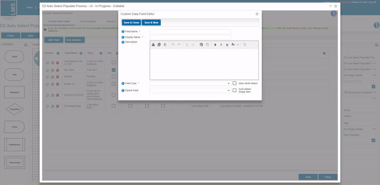Click the insert hyperlink globe icon

coord(201,44)
